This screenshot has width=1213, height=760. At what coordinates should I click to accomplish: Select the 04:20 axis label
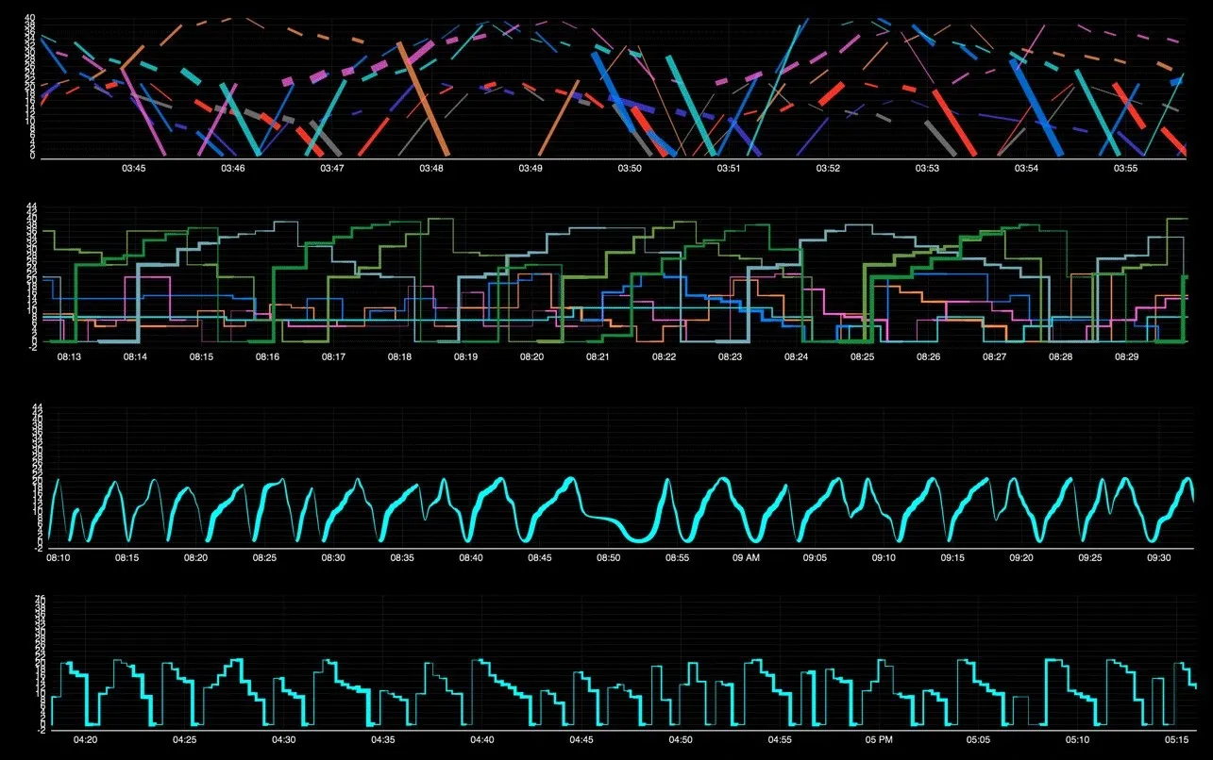(x=85, y=740)
